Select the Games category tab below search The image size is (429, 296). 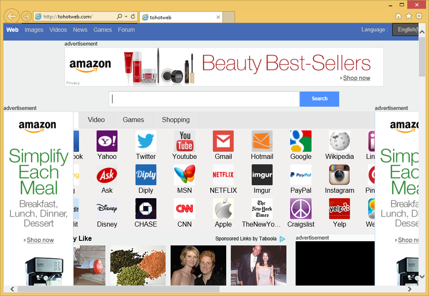133,120
